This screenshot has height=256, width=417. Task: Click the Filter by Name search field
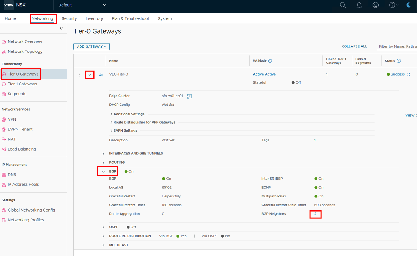pyautogui.click(x=397, y=46)
